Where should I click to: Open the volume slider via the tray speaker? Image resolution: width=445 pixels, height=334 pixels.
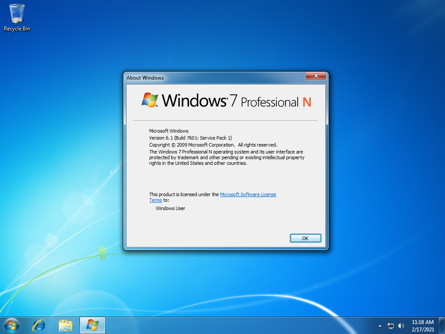point(401,325)
